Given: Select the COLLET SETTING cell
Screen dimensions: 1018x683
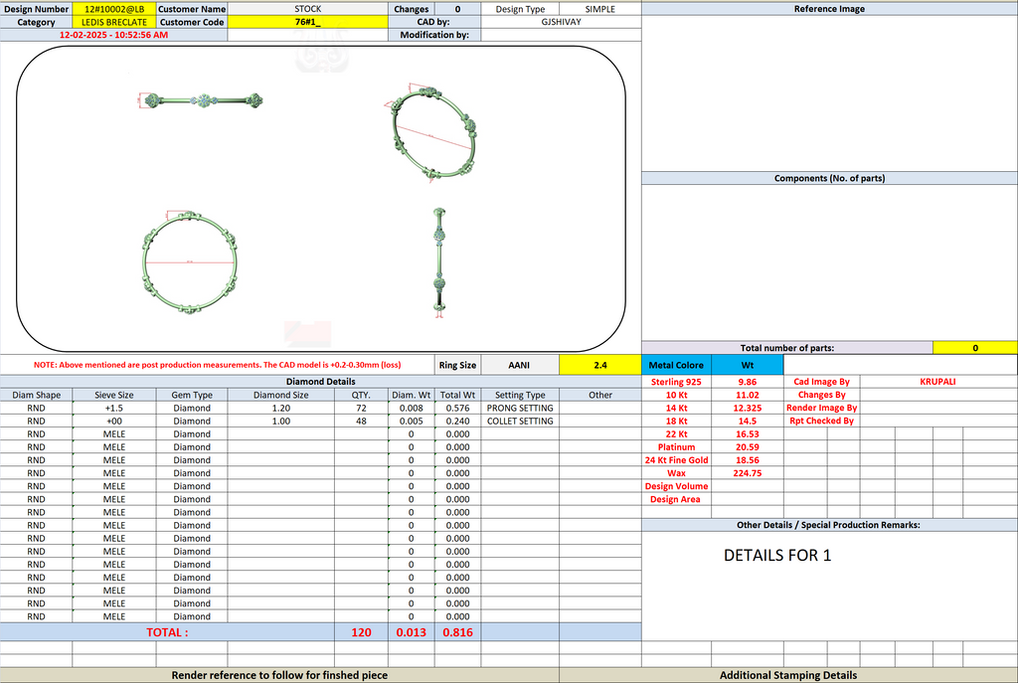Looking at the screenshot, I should tap(520, 421).
